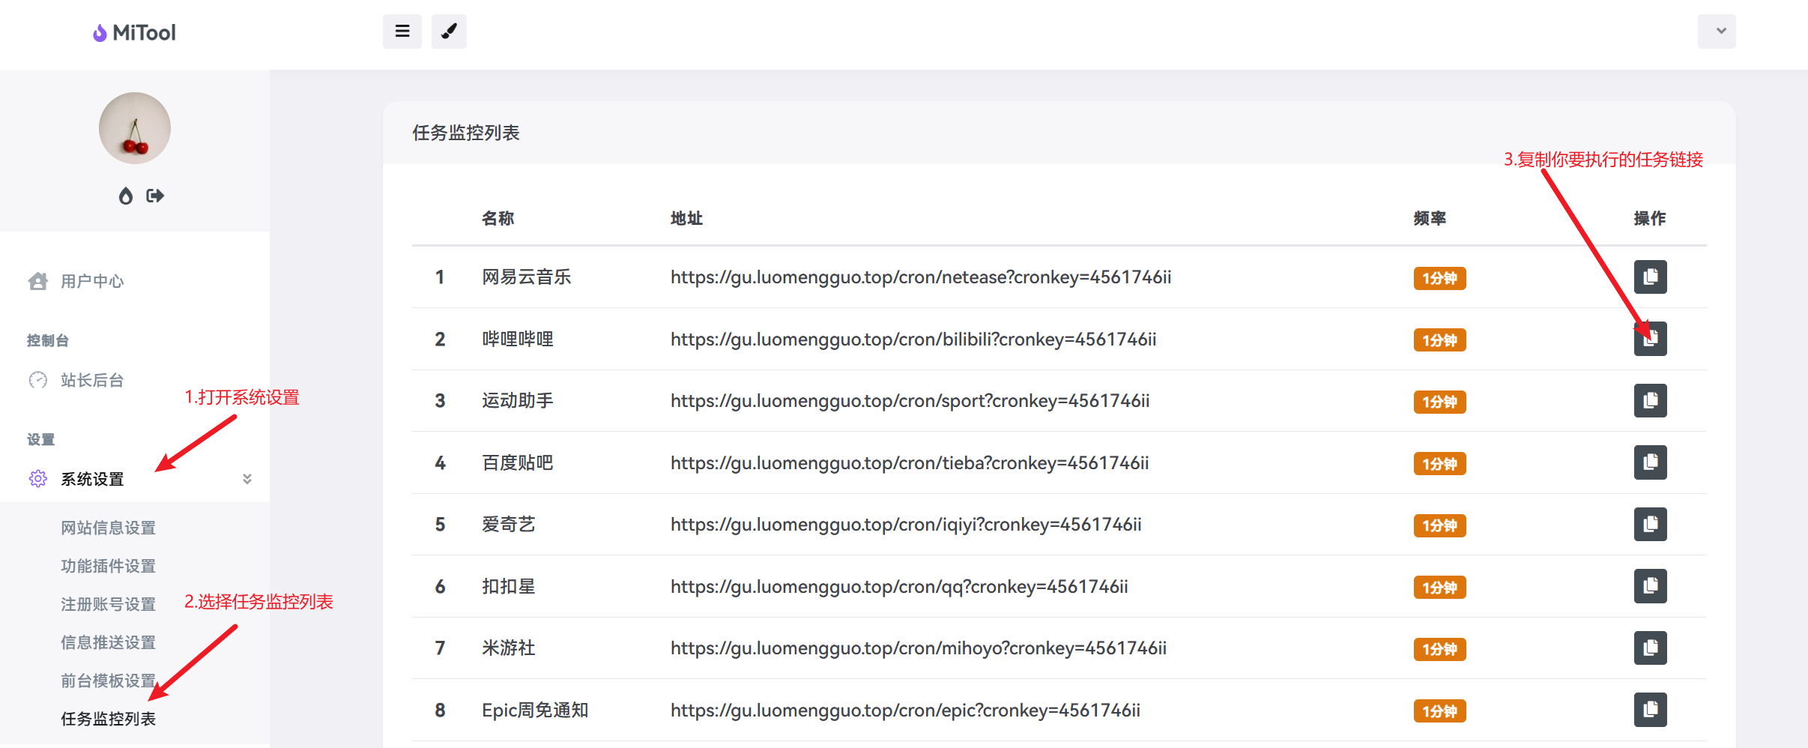1808x748 pixels.
Task: Click the Epic周免通知 name cell
Action: click(535, 711)
